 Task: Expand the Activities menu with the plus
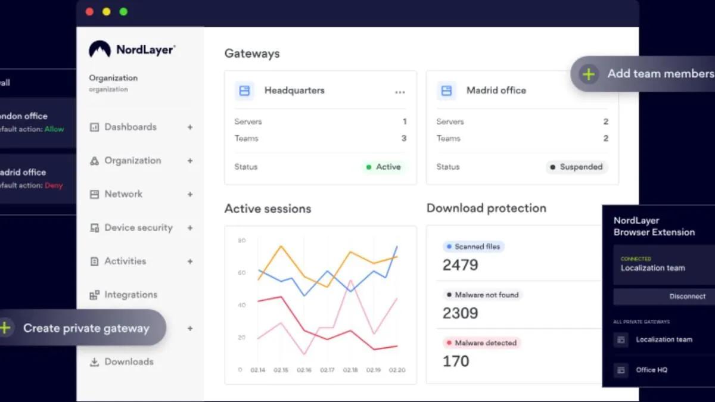pos(190,261)
